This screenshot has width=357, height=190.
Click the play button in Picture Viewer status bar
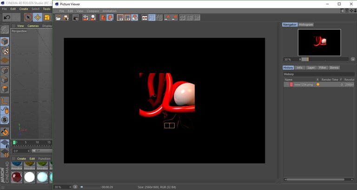(75, 187)
